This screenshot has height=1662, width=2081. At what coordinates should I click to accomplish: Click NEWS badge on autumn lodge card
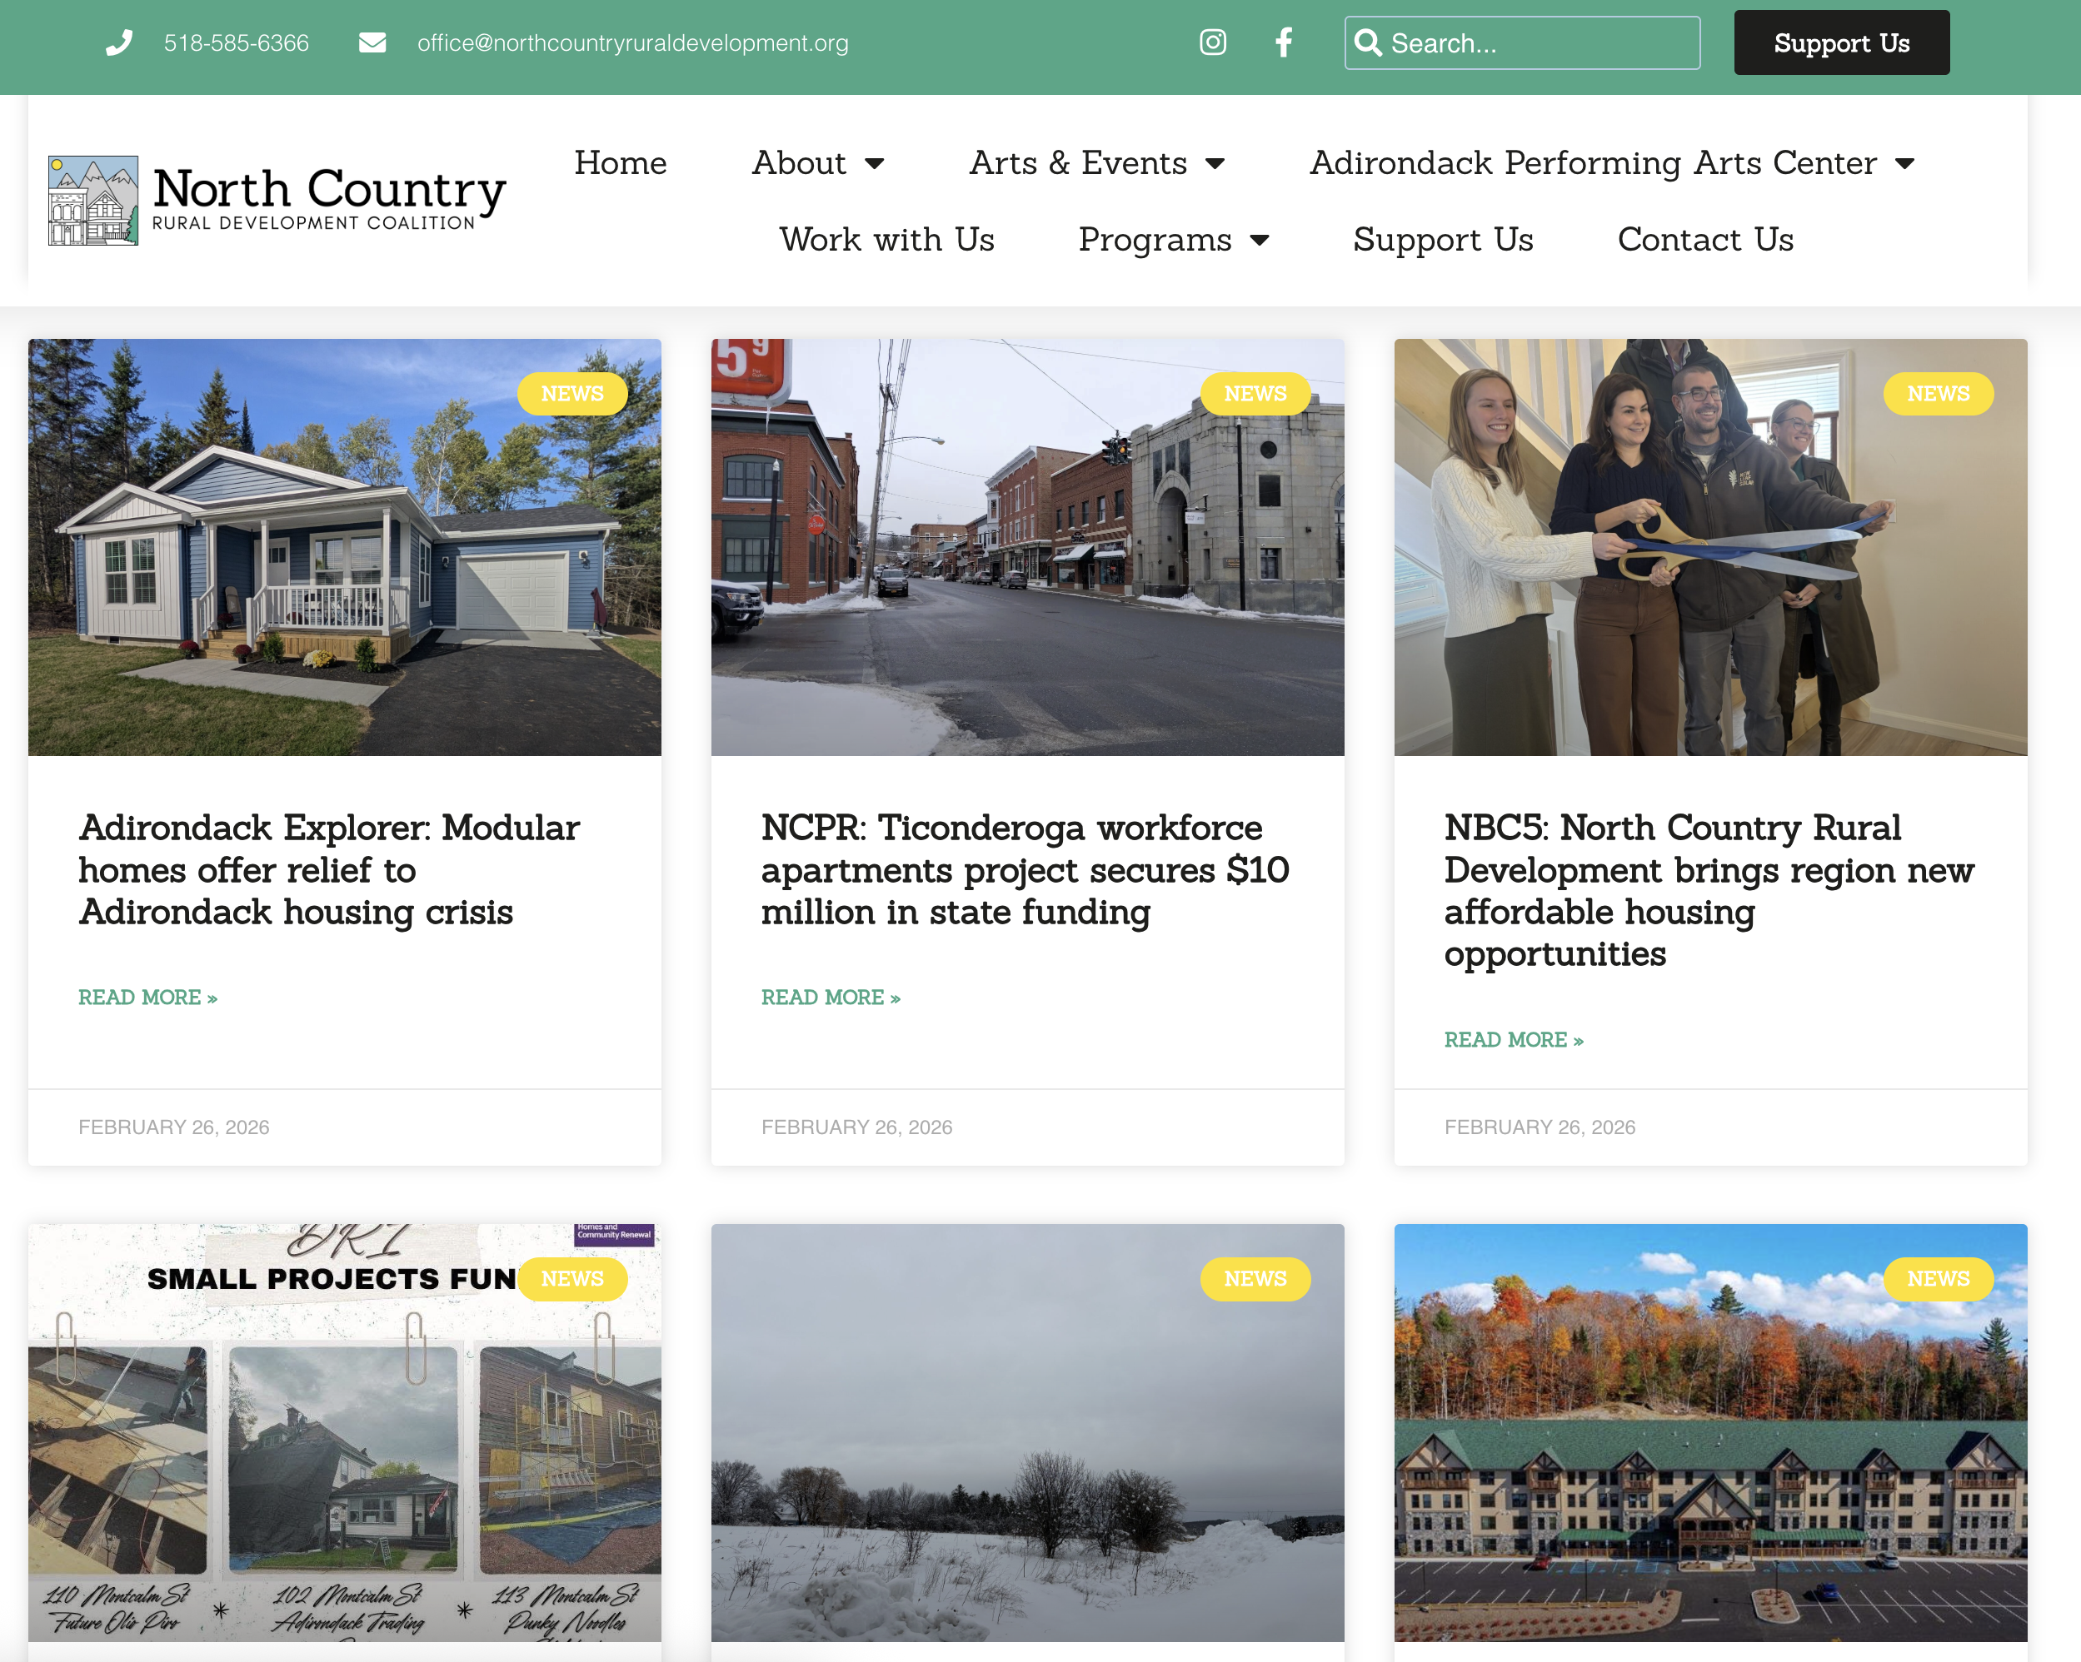(x=1939, y=1279)
